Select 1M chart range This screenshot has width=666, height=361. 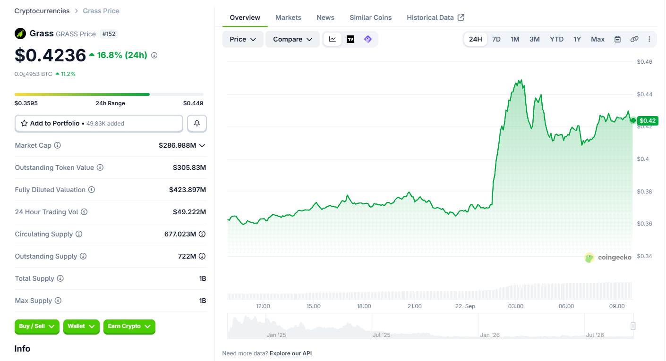pyautogui.click(x=515, y=39)
